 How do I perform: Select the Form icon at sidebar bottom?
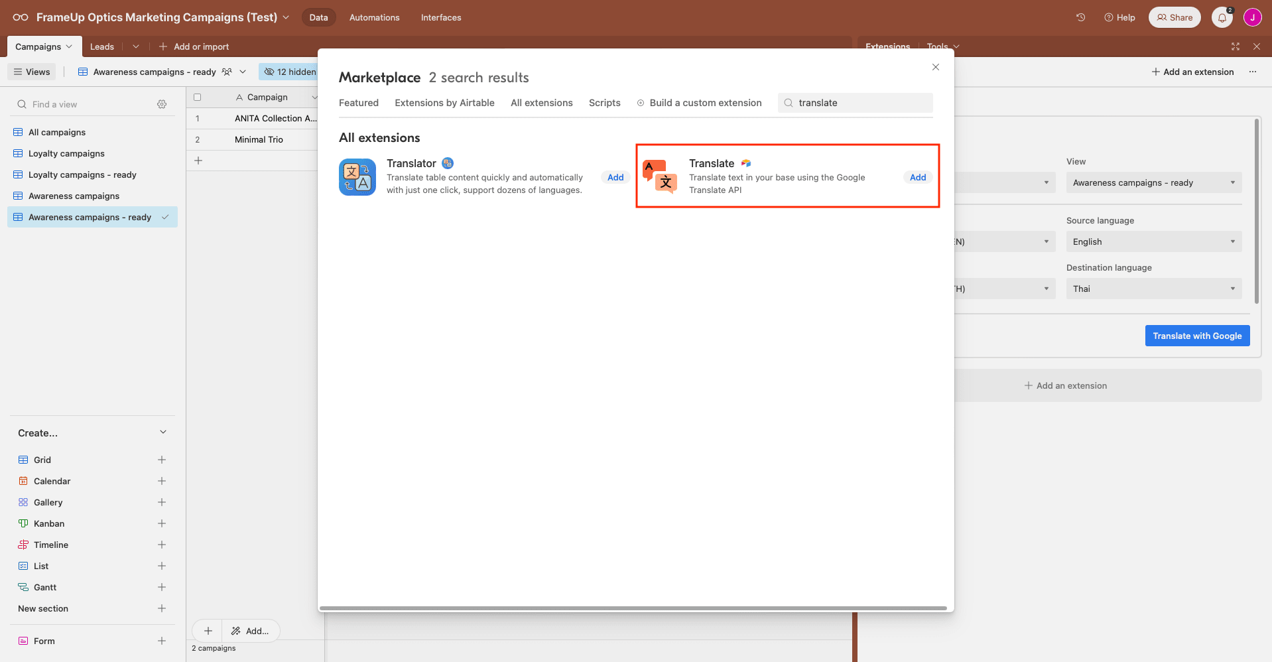(23, 641)
